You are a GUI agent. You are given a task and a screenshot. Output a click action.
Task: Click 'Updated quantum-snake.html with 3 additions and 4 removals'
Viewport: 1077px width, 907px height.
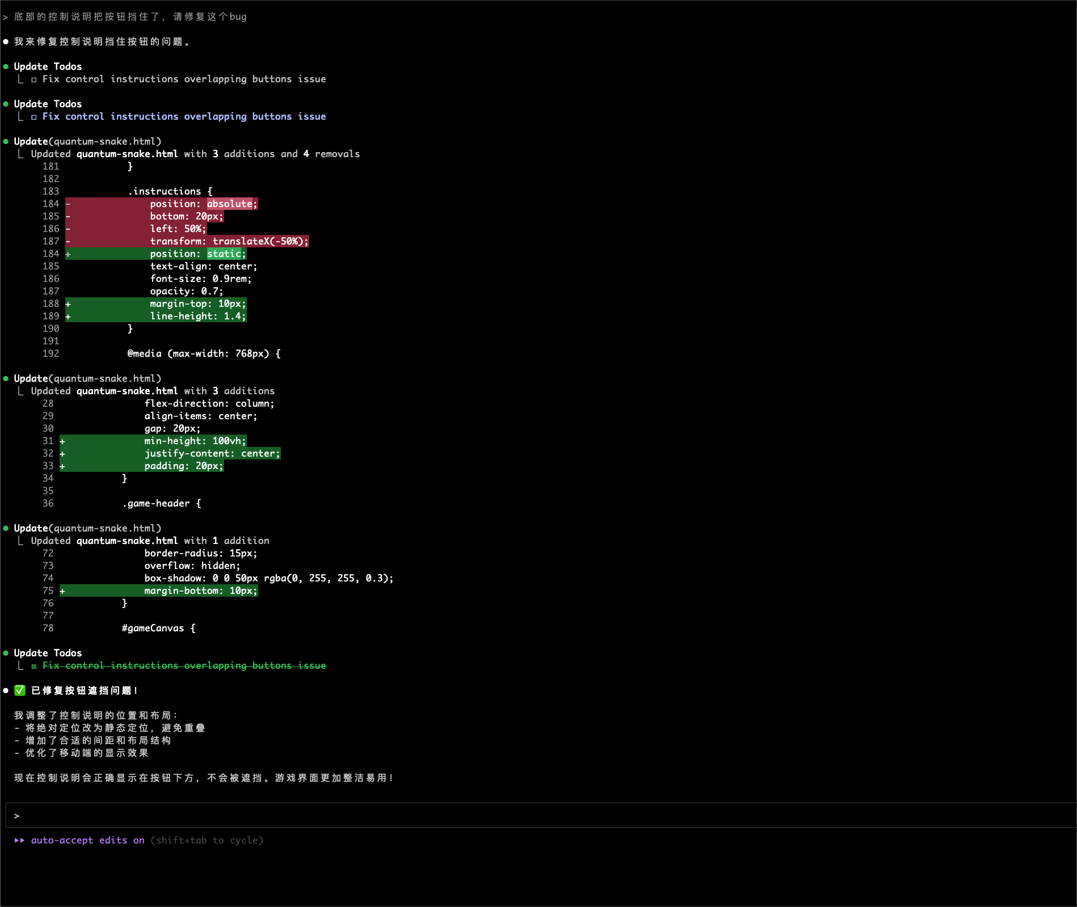[195, 154]
